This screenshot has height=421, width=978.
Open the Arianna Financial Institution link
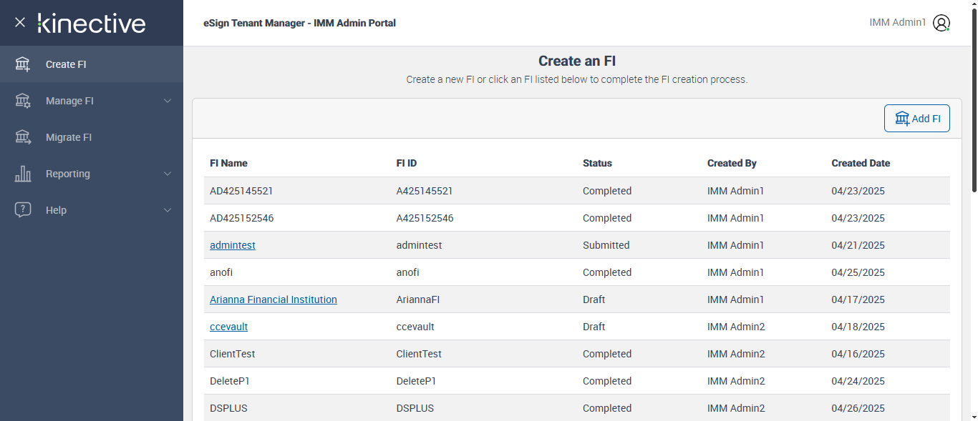(273, 299)
